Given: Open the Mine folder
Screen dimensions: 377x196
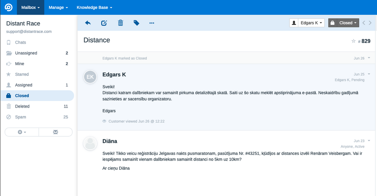Looking at the screenshot, I should pyautogui.click(x=37, y=64).
